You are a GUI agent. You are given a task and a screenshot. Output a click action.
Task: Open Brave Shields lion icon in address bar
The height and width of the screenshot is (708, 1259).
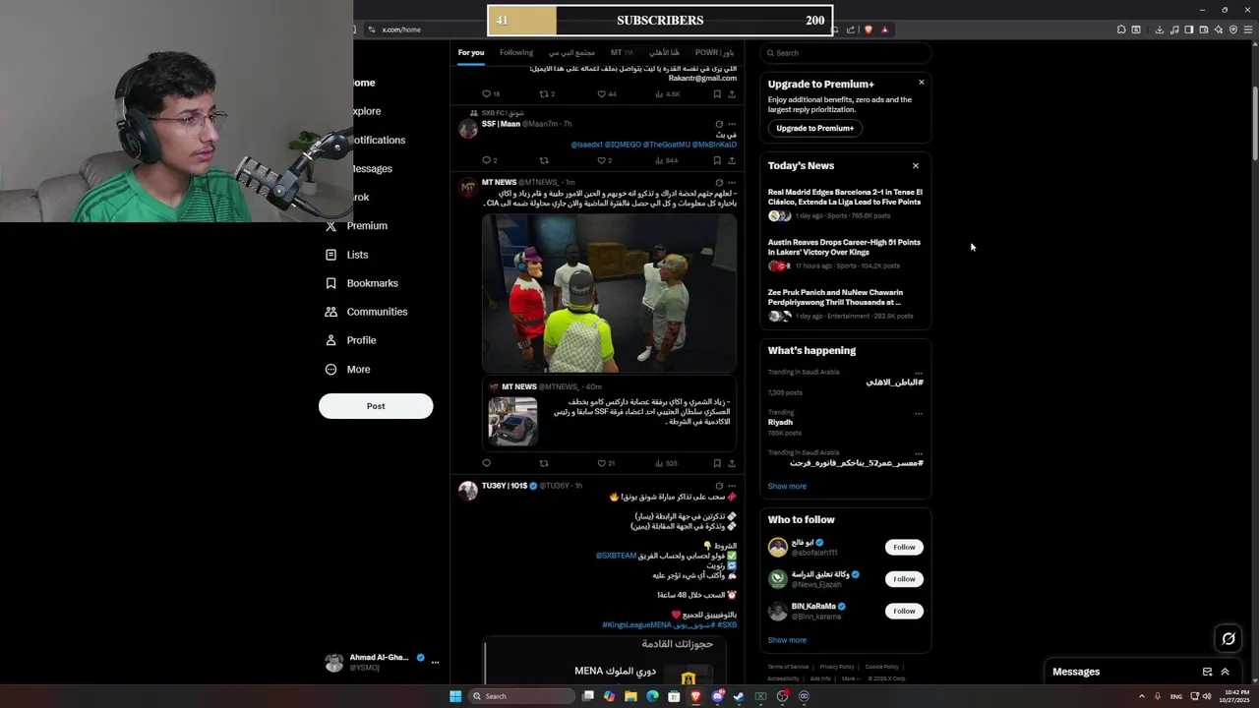click(868, 29)
